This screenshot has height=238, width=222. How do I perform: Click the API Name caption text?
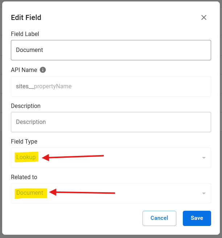coord(24,70)
